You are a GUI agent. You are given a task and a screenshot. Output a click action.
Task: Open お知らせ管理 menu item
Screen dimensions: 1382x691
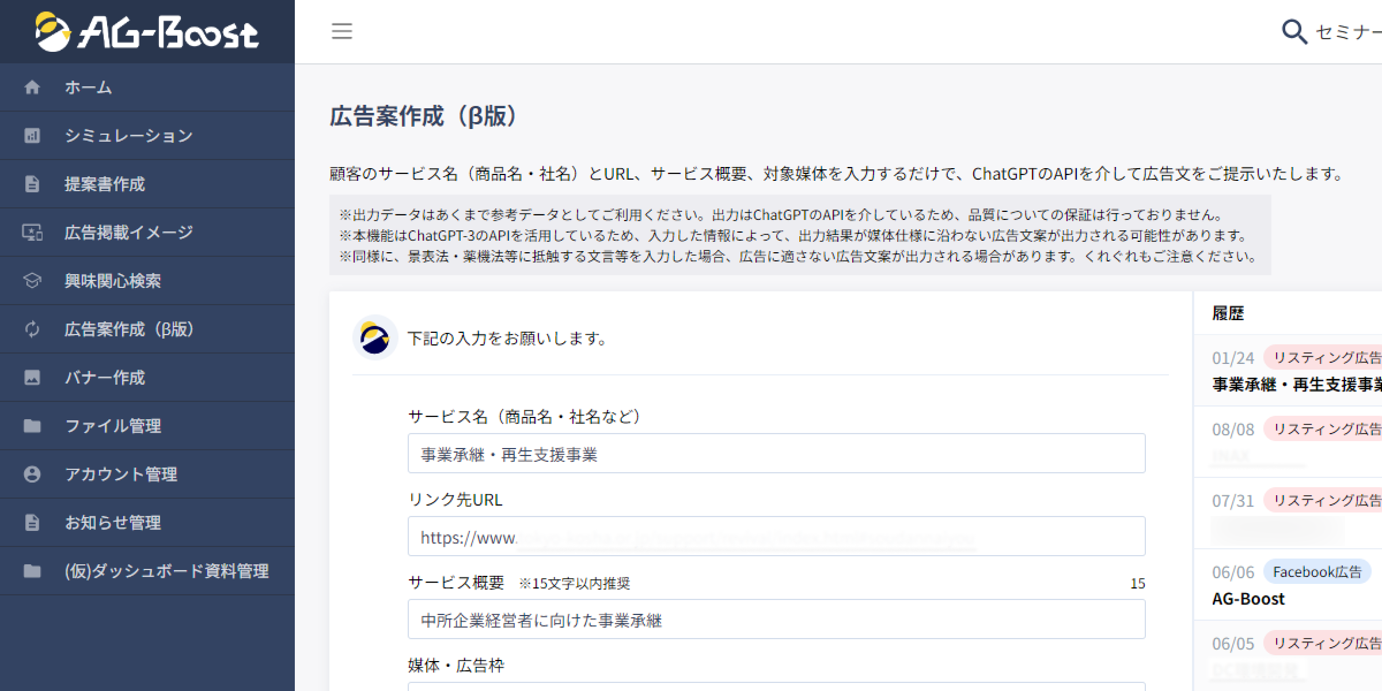click(113, 523)
